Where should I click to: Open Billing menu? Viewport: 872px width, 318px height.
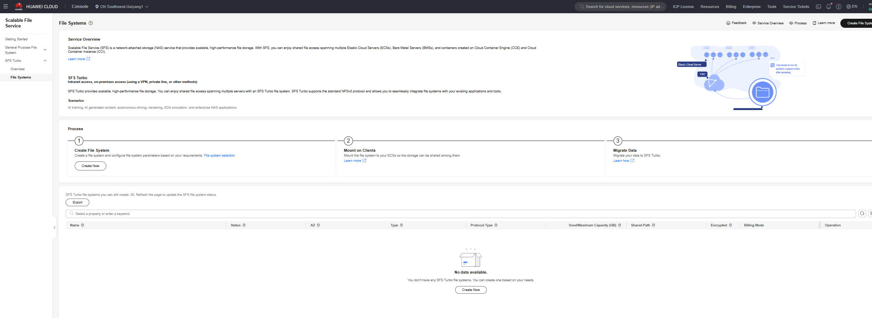731,7
